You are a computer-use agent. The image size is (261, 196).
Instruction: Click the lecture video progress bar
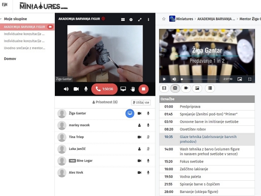click(x=200, y=79)
